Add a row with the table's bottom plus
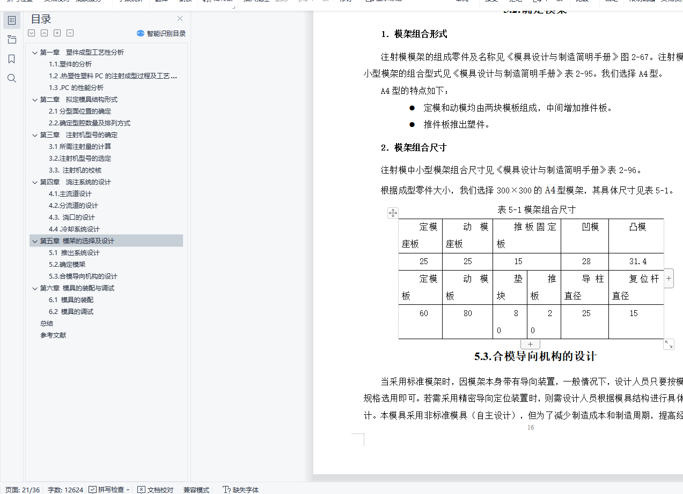 [x=530, y=345]
